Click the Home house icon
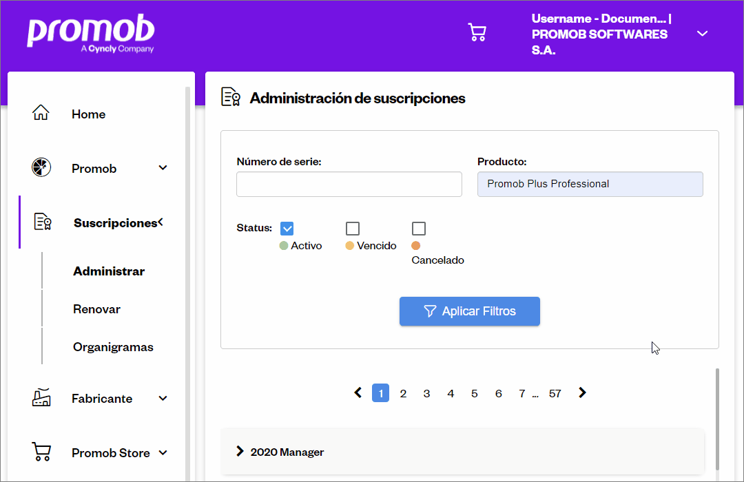 click(41, 113)
